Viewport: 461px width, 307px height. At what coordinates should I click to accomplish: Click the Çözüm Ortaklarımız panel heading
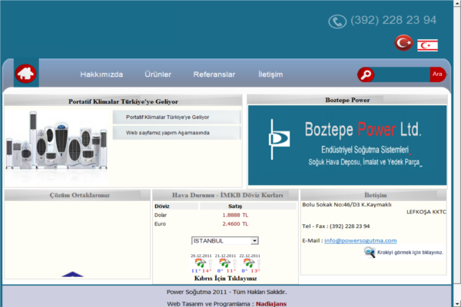(x=79, y=196)
